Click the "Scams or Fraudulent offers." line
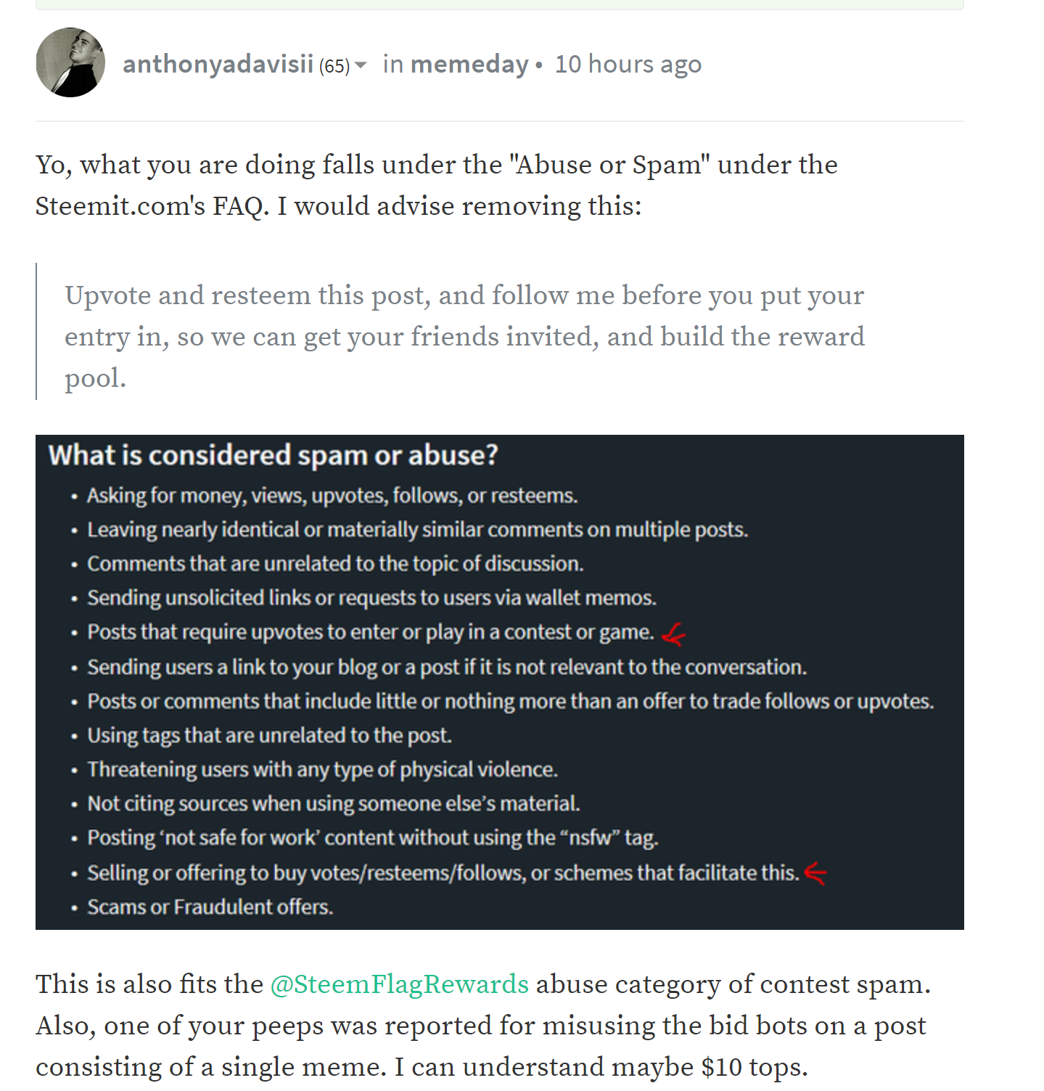Image resolution: width=1044 pixels, height=1091 pixels. [x=210, y=907]
